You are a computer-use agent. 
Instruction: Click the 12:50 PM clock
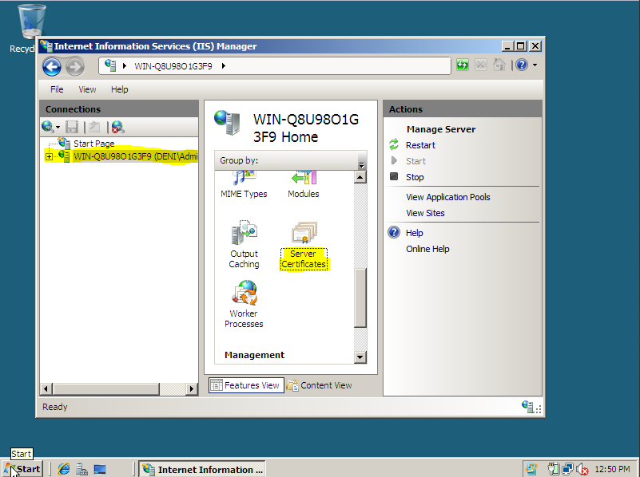pyautogui.click(x=612, y=469)
